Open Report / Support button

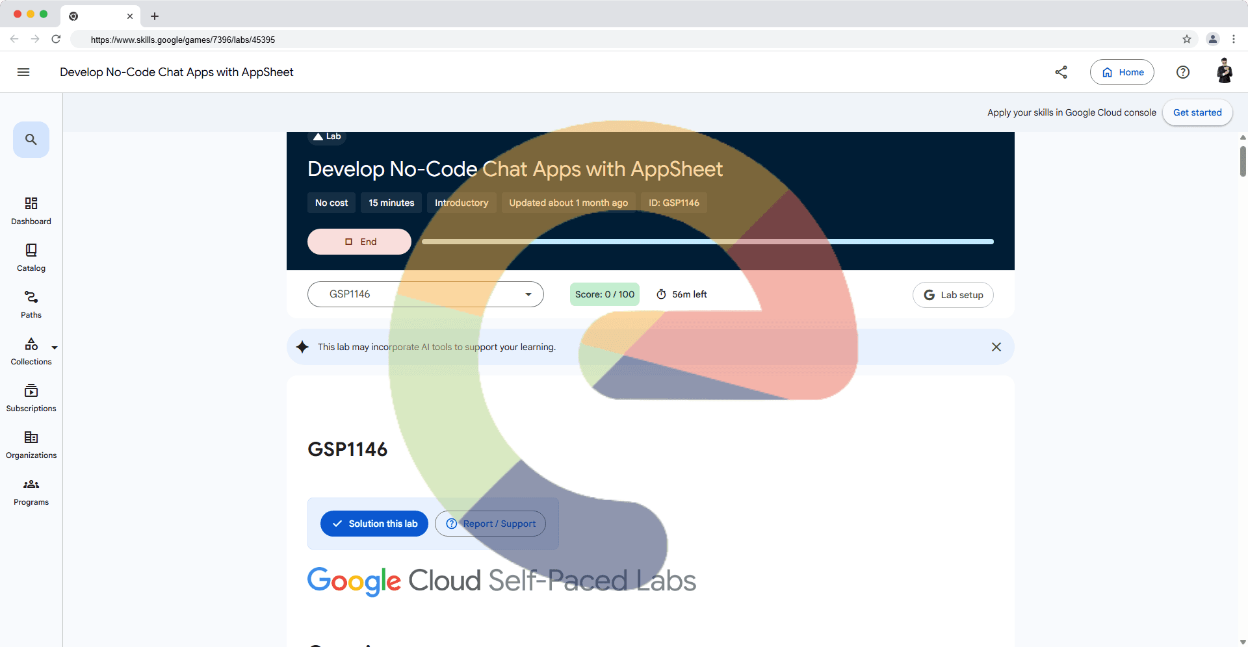(x=490, y=524)
